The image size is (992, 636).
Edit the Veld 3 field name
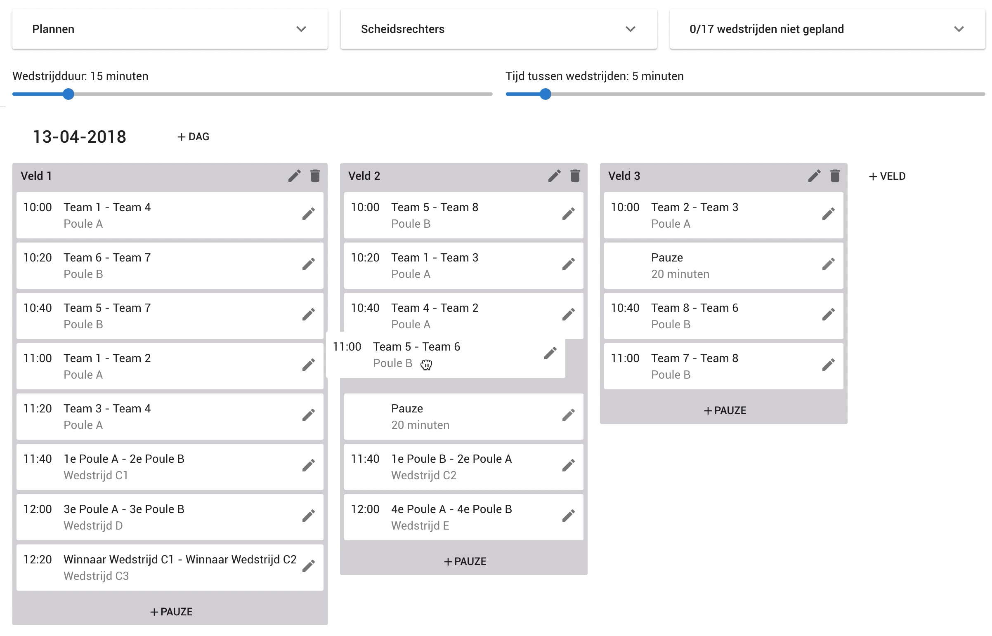pyautogui.click(x=814, y=176)
